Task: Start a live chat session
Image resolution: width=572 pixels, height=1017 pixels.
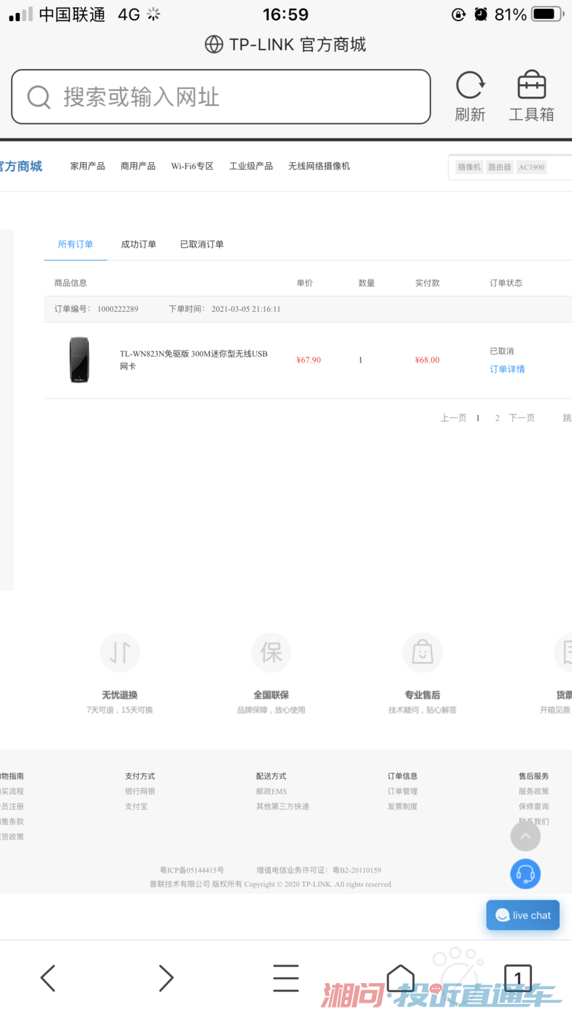Action: [523, 915]
